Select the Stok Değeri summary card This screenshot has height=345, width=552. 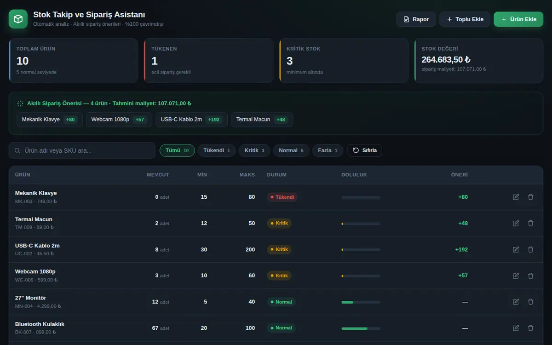[479, 61]
